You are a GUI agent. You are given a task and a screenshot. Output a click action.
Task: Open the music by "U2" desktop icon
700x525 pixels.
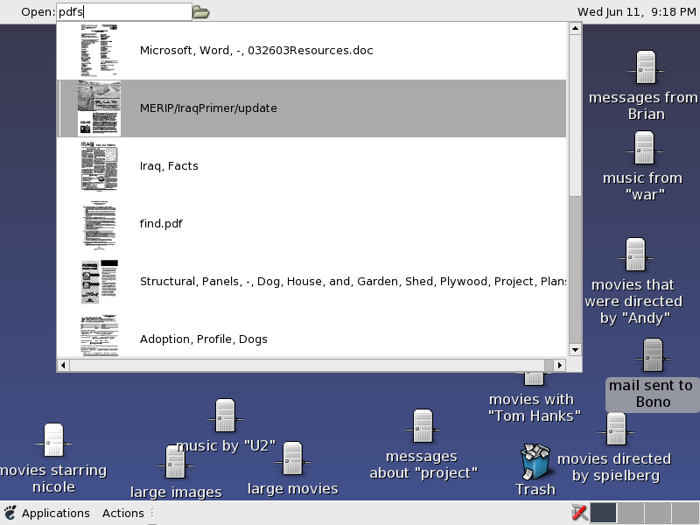pyautogui.click(x=225, y=416)
